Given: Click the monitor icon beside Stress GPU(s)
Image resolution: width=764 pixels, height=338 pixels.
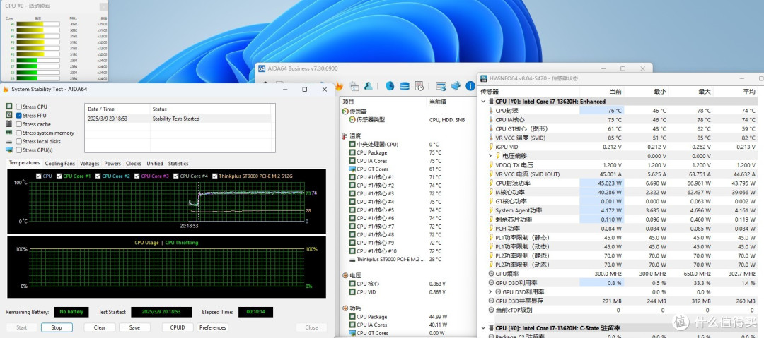Looking at the screenshot, I should coord(8,150).
